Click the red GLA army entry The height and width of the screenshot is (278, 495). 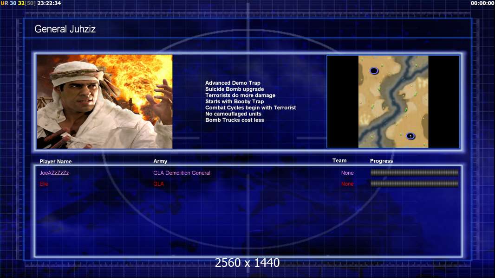click(x=158, y=184)
